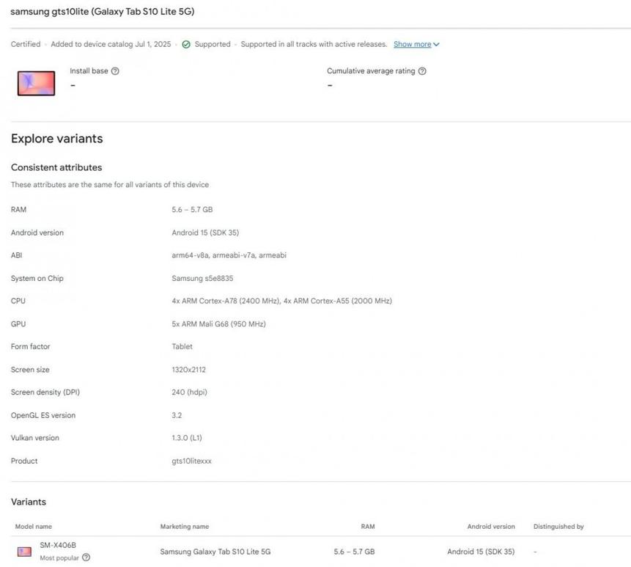Click the Model name column header
The height and width of the screenshot is (567, 631).
click(x=34, y=527)
